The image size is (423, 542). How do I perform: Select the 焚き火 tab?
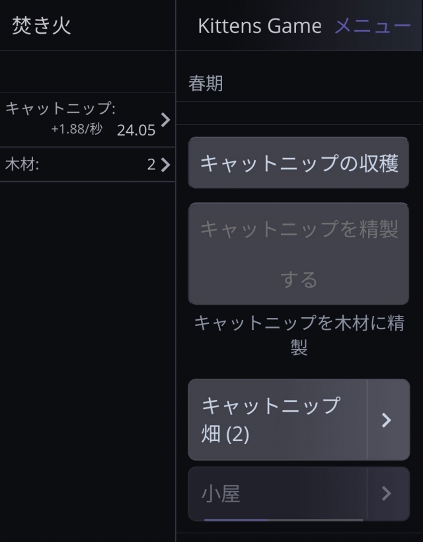point(41,26)
